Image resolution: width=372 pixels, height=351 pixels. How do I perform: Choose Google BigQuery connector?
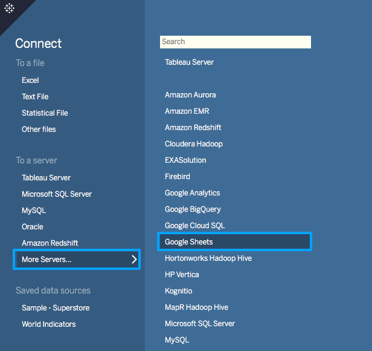[193, 209]
